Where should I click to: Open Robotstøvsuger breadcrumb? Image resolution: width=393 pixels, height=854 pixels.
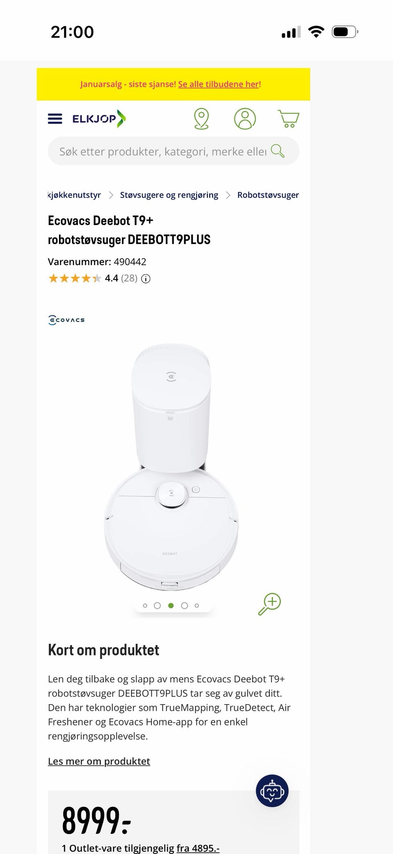coord(268,195)
